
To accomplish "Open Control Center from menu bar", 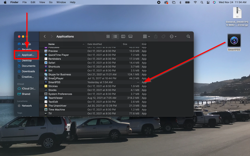I will pos(208,2).
